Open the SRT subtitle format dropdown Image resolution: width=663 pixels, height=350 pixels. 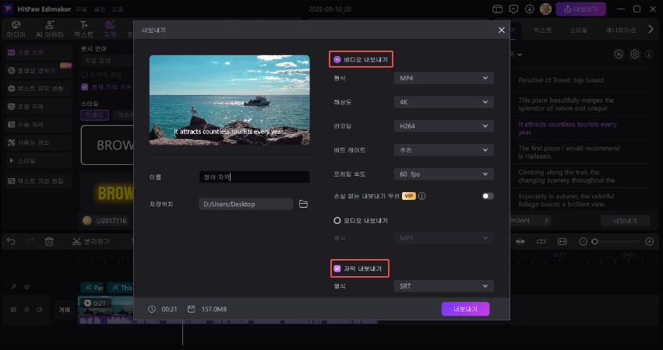click(443, 286)
